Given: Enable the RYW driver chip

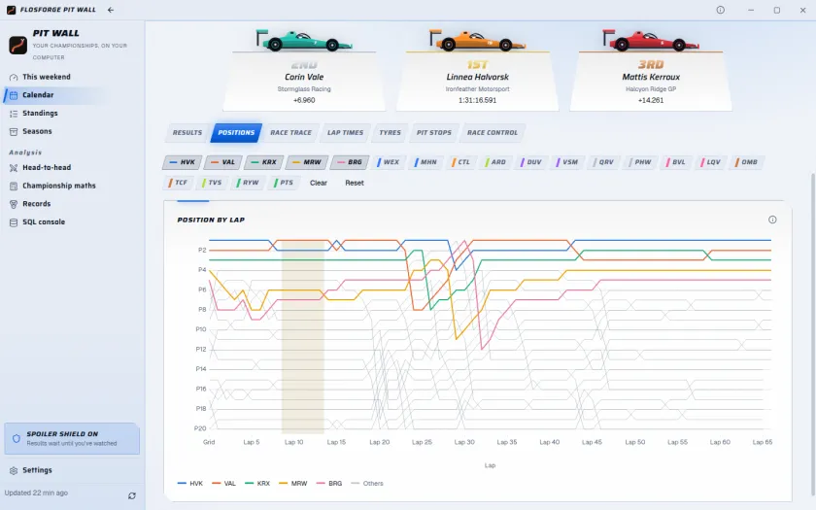Looking at the screenshot, I should tap(248, 183).
